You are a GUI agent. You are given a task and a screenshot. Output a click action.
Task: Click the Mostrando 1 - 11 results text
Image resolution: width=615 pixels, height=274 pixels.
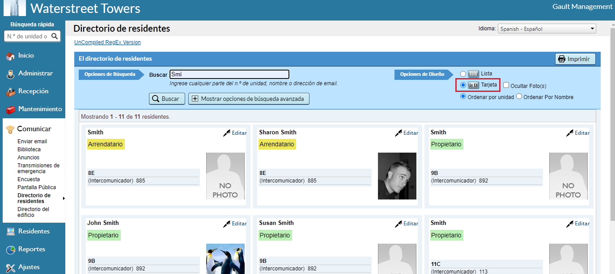tap(126, 117)
